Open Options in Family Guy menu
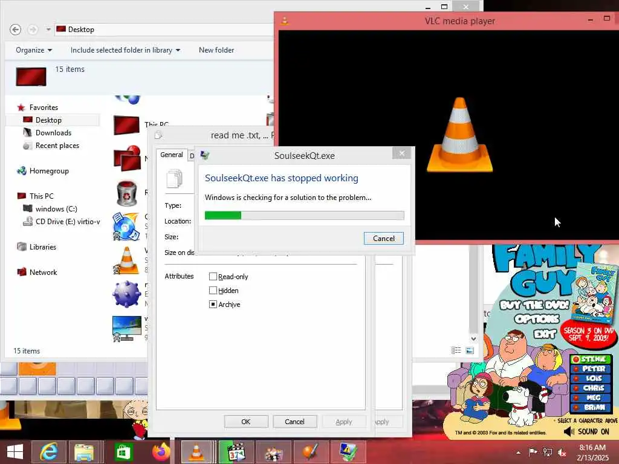619x464 pixels. coord(537,319)
